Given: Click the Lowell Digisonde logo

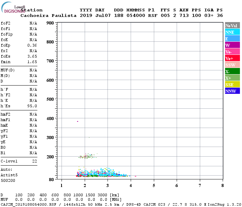Looking at the screenshot, I should [13, 7].
